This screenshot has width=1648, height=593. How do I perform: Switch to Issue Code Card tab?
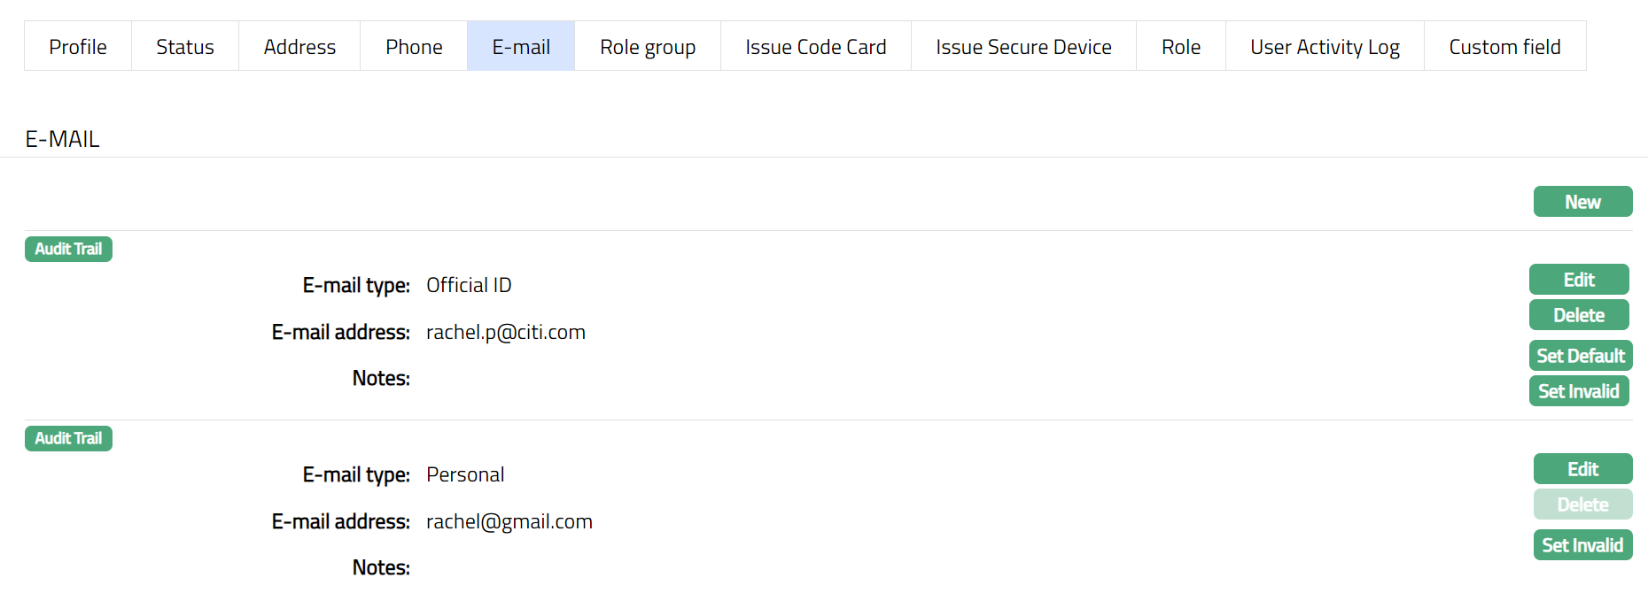point(815,47)
